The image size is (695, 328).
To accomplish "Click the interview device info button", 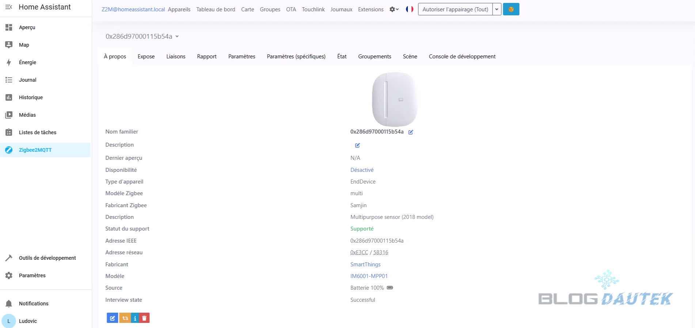I will point(135,318).
